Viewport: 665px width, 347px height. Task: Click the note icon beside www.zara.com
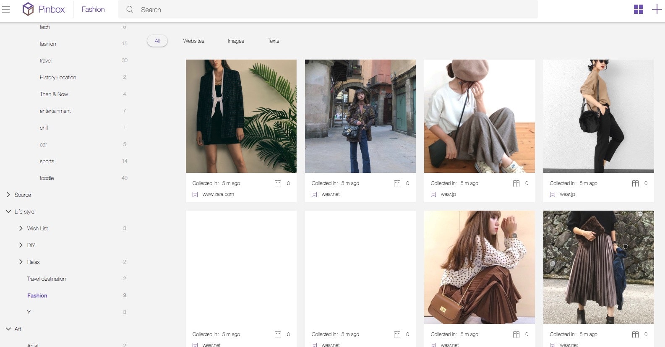coord(195,194)
